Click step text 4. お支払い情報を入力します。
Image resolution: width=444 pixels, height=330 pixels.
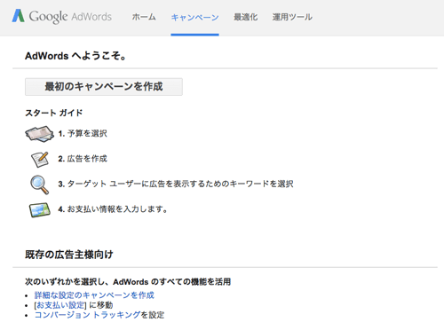coord(113,209)
